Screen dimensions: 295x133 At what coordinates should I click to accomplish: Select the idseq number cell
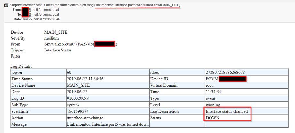(227, 73)
